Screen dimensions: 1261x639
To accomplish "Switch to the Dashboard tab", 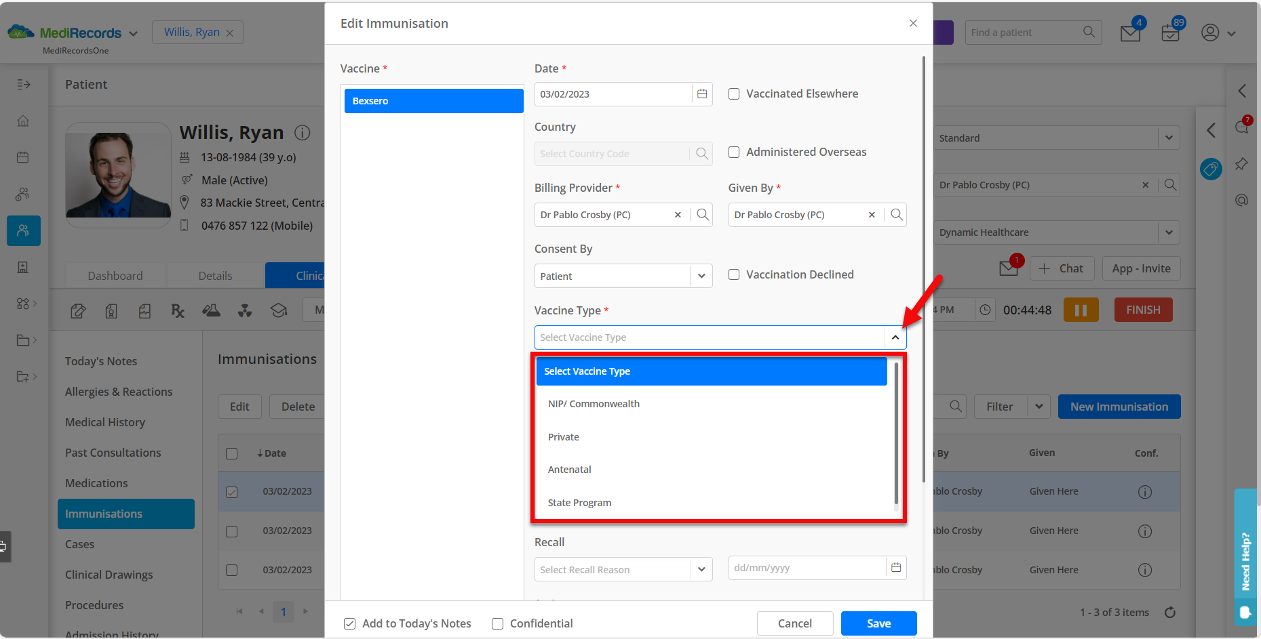I will coord(115,276).
